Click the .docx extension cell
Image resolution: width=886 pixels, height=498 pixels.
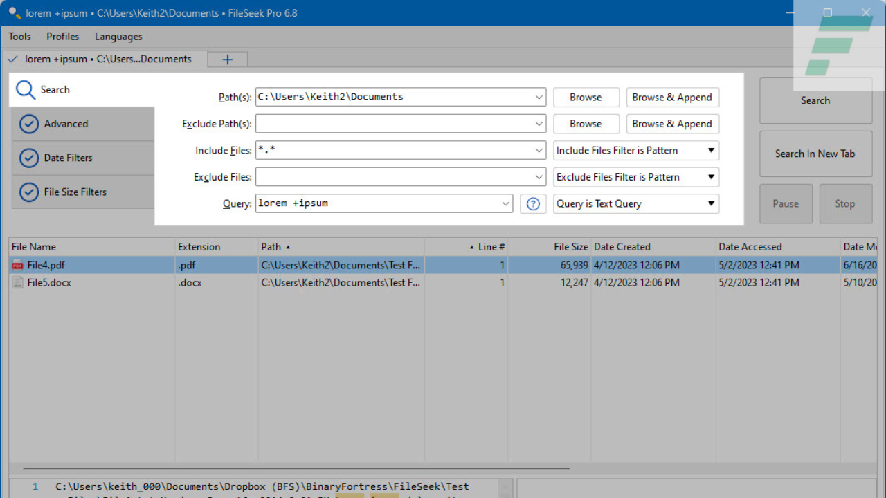point(190,282)
